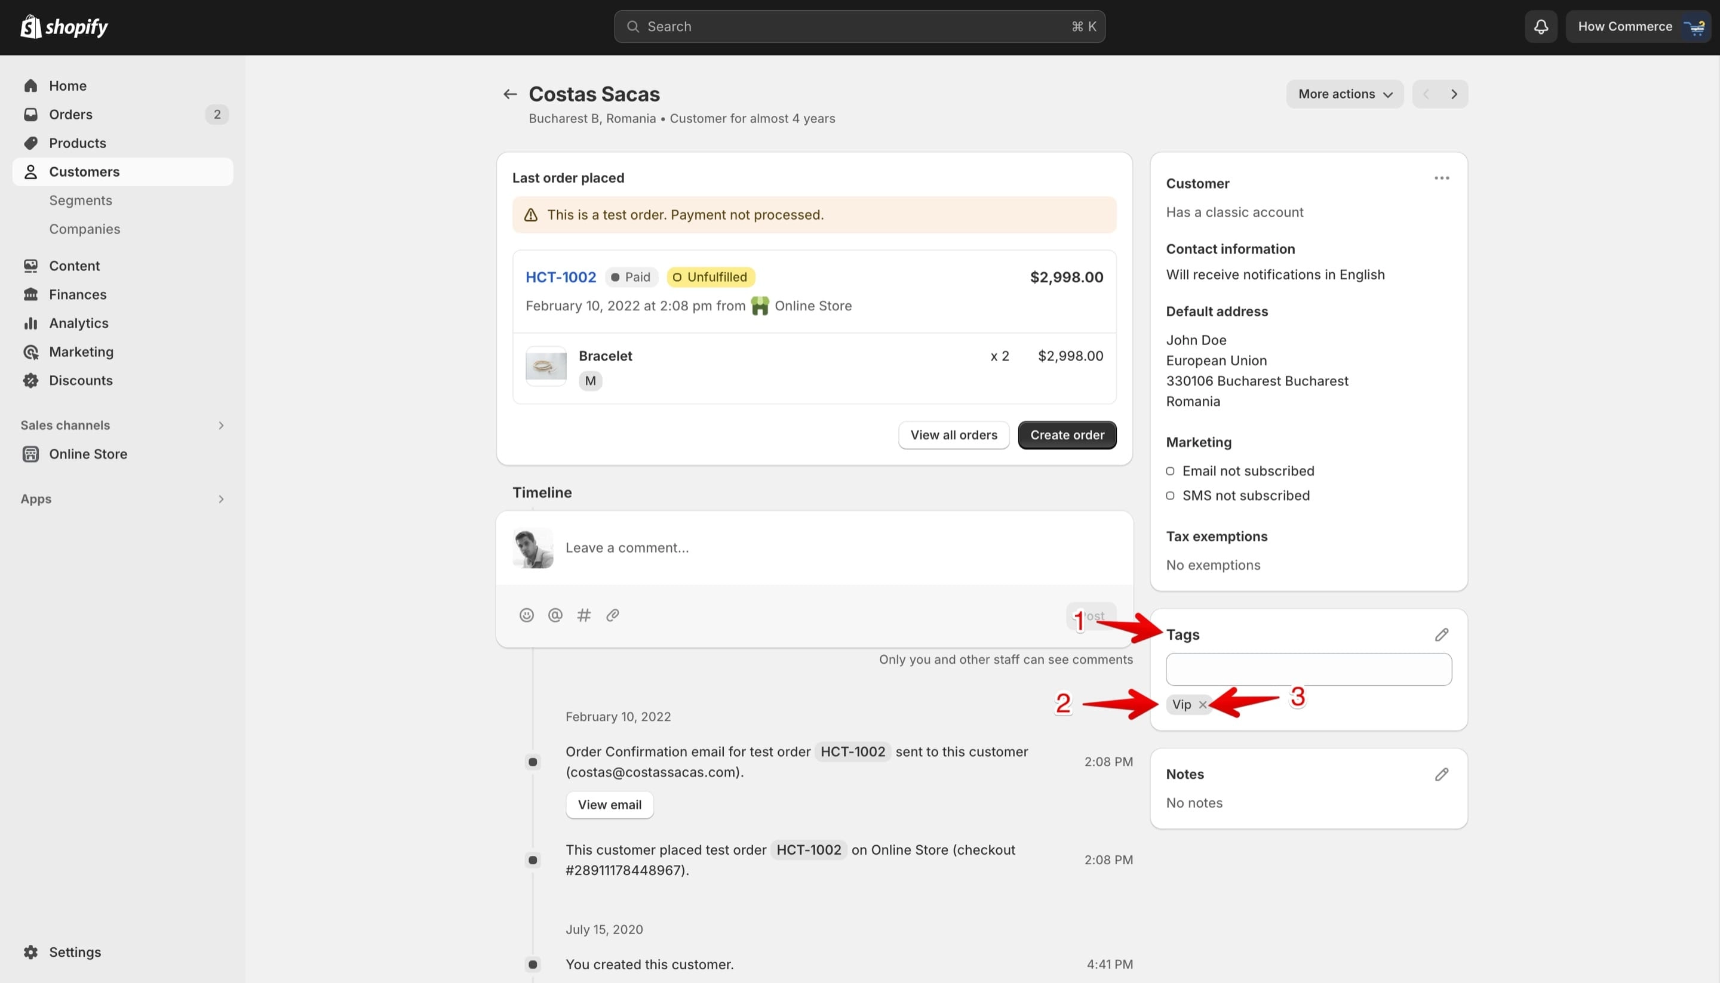Go back with the arrow beside Costas Sacas

pos(510,94)
